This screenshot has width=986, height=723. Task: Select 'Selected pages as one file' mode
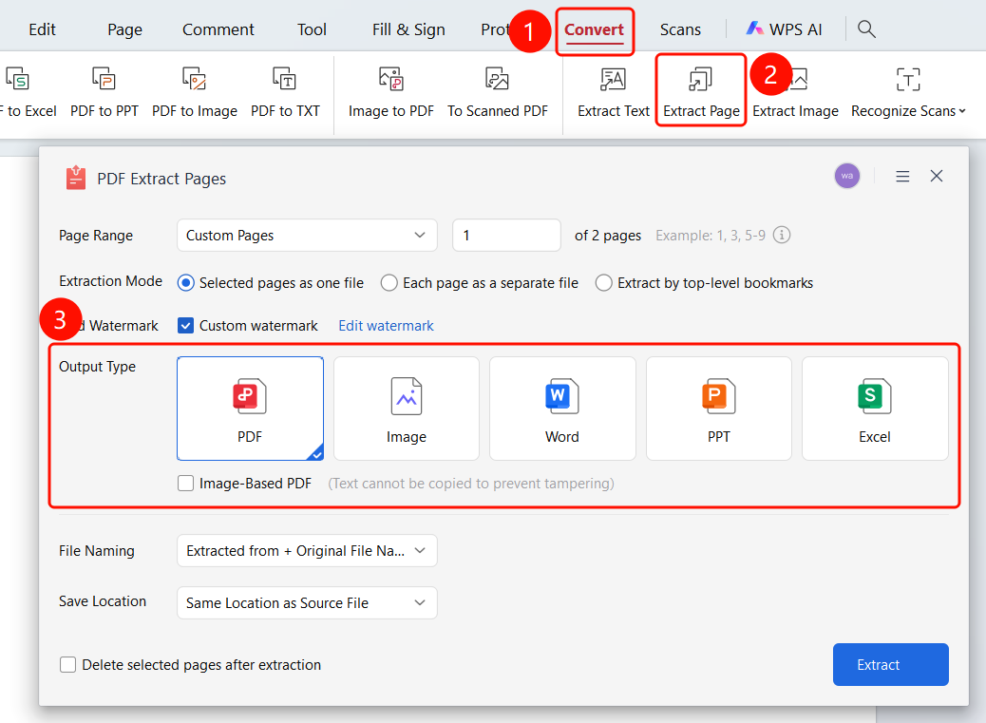coord(185,283)
